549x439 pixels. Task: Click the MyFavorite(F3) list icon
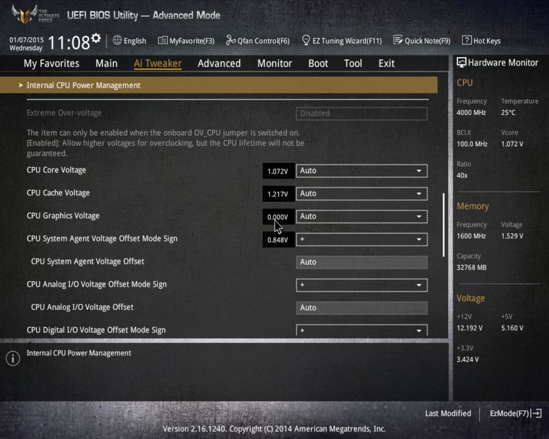[163, 41]
